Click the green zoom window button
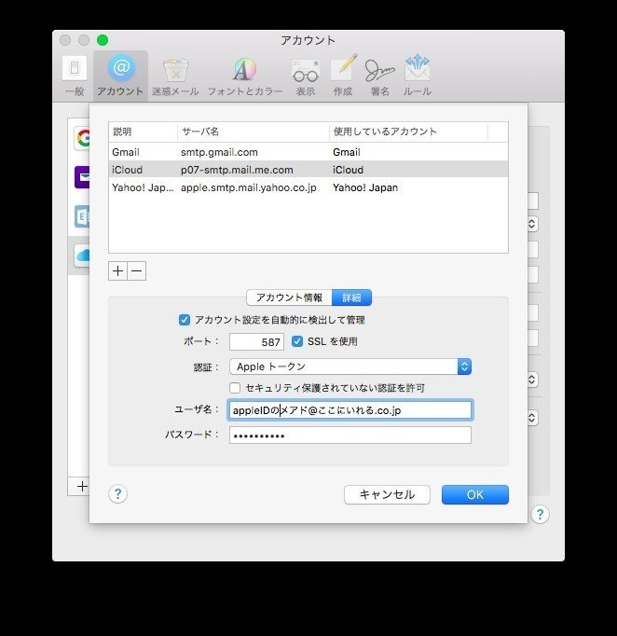This screenshot has height=636, width=617. click(x=103, y=40)
